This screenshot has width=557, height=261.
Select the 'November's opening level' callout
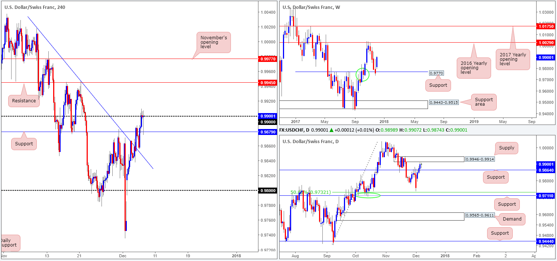213,42
